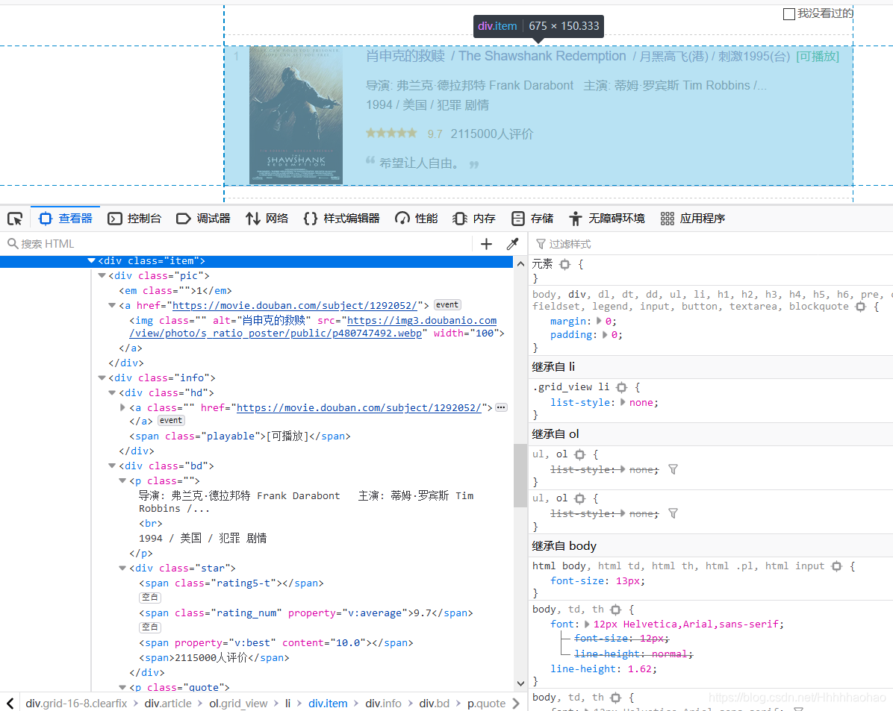Screen dimensions: 893x711
Task: Collapse the p class="quote" node
Action: pyautogui.click(x=122, y=687)
